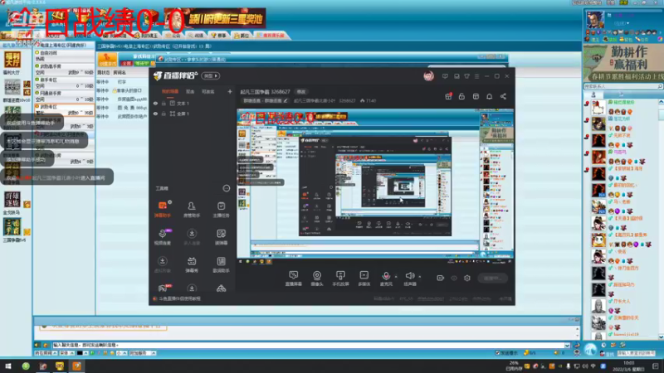664x373 pixels.
Task: Toggle visibility eye for 全屏 1 source
Action: pos(155,114)
